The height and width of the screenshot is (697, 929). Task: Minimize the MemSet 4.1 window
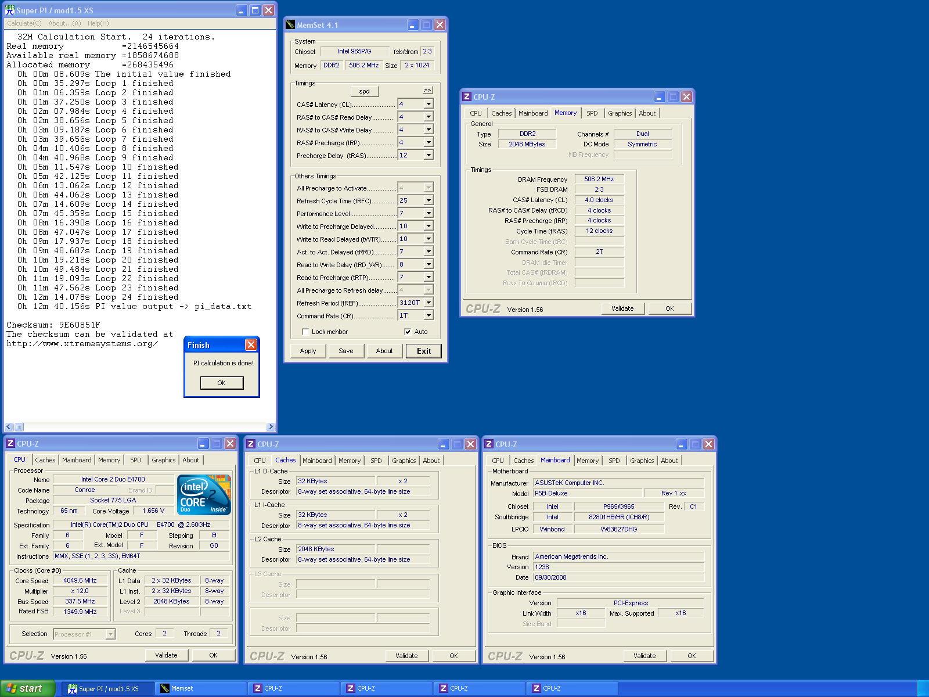(x=412, y=25)
